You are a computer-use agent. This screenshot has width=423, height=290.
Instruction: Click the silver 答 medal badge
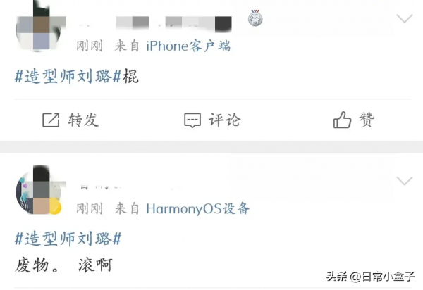point(255,18)
